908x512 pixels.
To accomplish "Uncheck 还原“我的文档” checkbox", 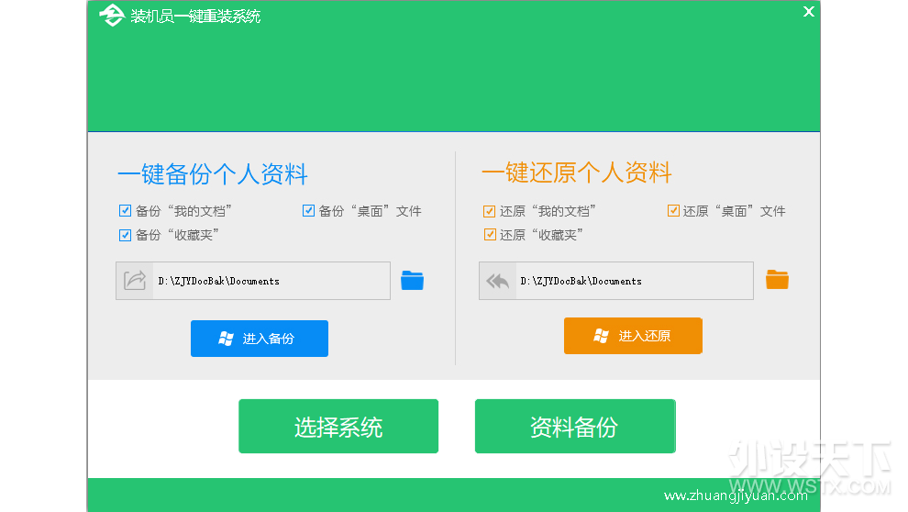I will coord(490,211).
